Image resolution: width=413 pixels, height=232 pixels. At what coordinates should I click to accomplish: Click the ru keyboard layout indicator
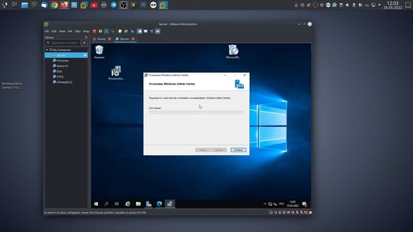367,5
